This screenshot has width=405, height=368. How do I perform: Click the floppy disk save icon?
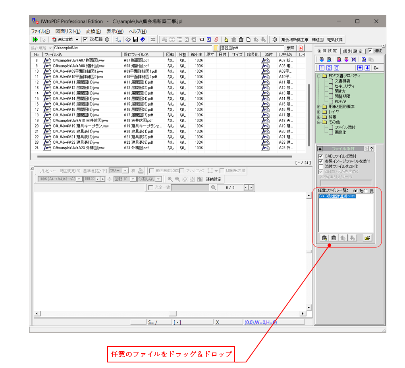click(x=135, y=39)
